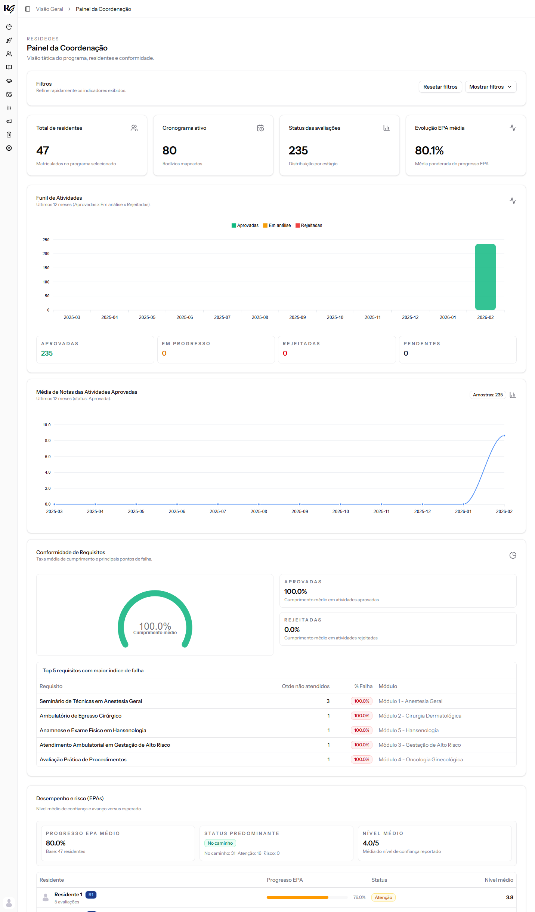Click the rocket icon in the sidebar
The height and width of the screenshot is (912, 535).
[9, 40]
